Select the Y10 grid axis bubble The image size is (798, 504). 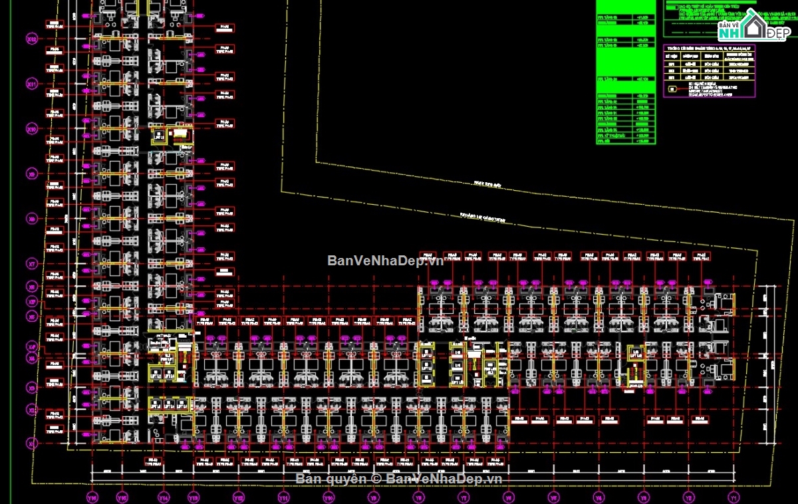click(x=329, y=497)
